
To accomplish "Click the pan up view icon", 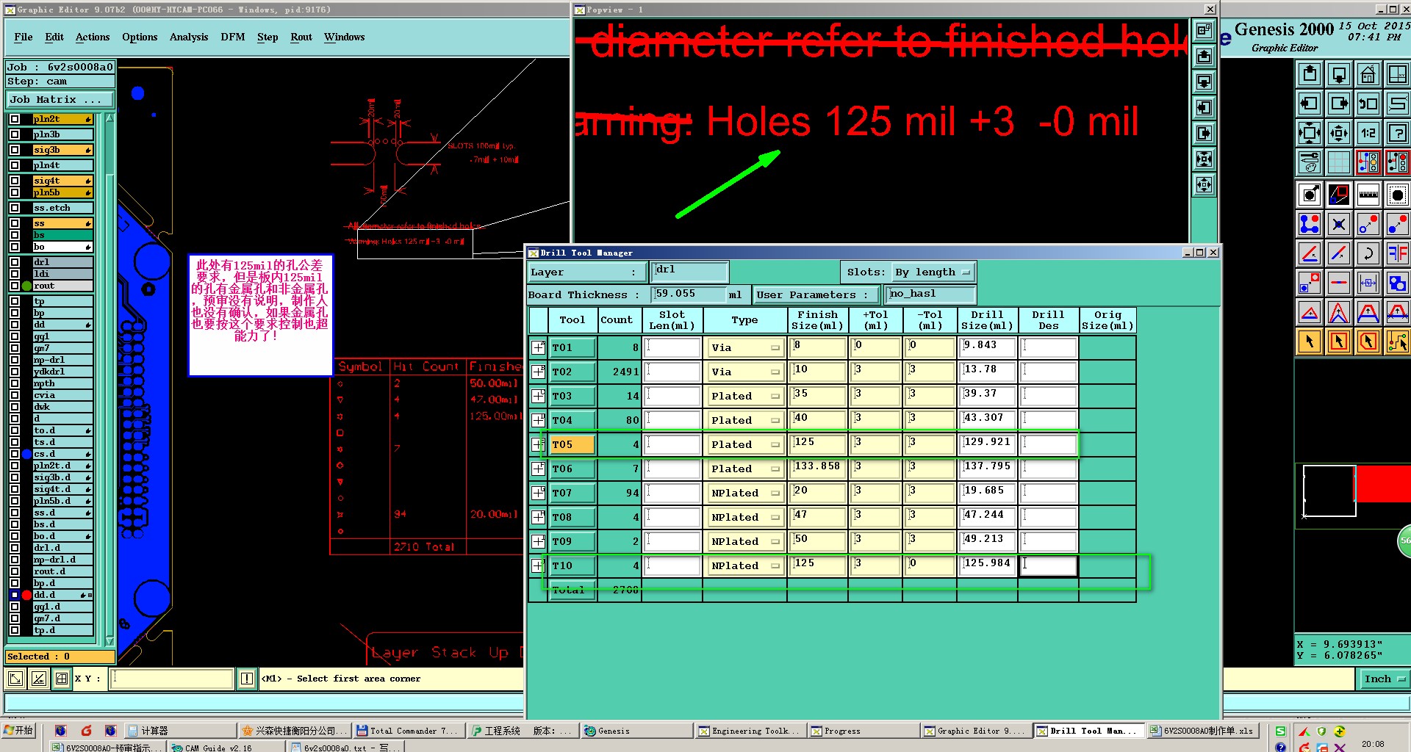I will (1310, 74).
